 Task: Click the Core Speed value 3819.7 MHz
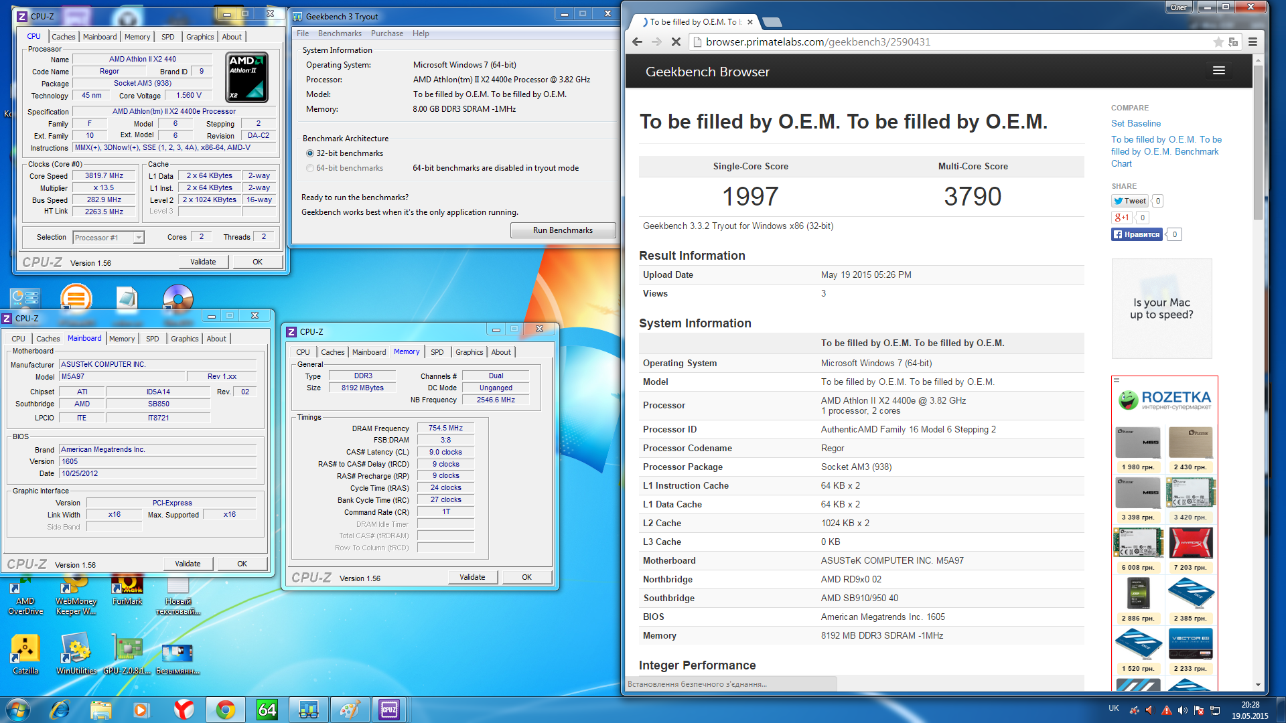[104, 175]
